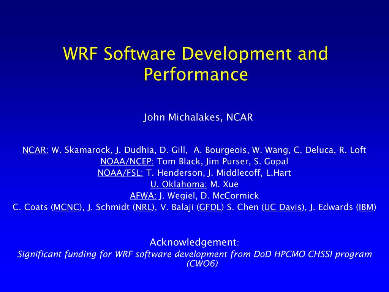The height and width of the screenshot is (292, 389).
Task: Click the name 'D. McCormick'
Action: [x=229, y=196]
